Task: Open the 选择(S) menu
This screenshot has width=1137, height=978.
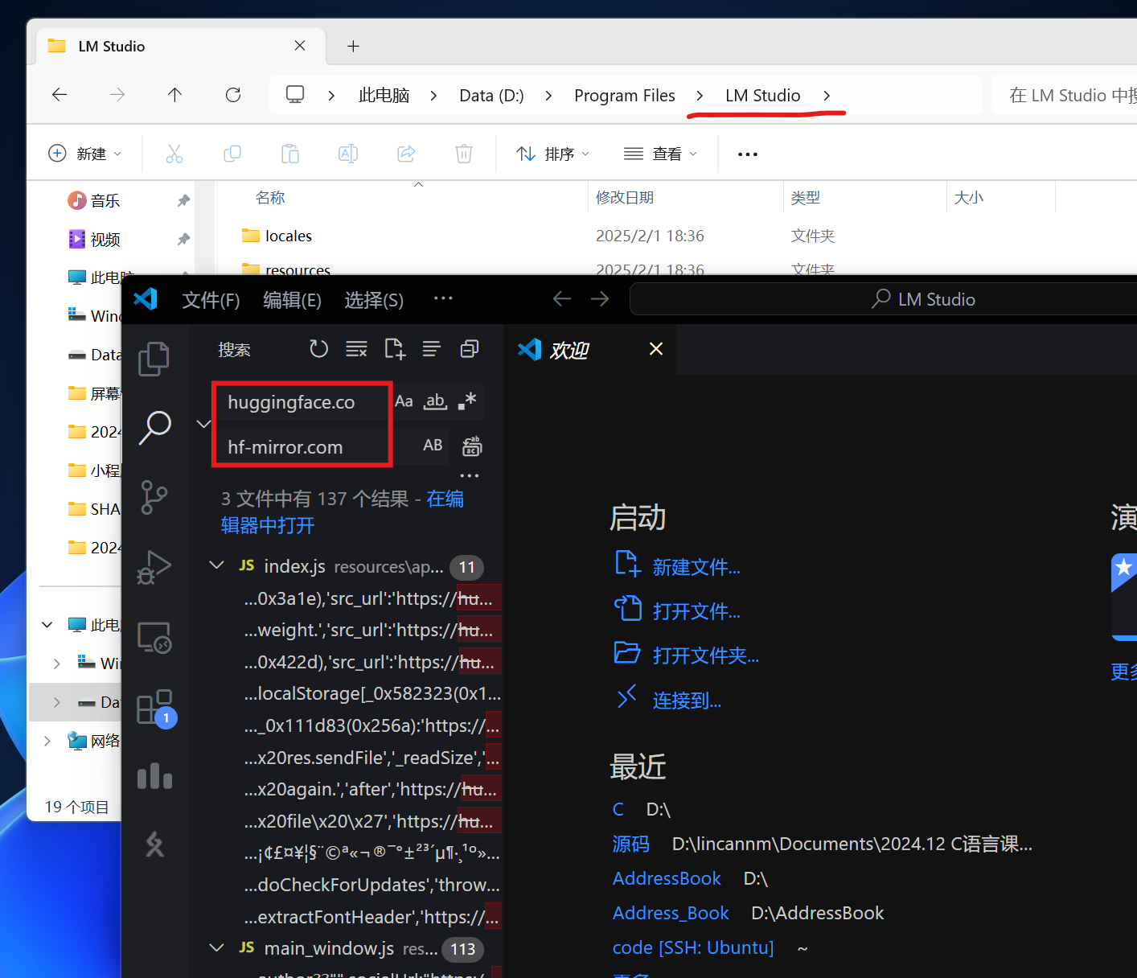Action: pos(374,300)
